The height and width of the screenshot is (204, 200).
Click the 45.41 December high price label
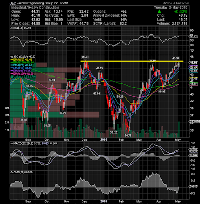pos(85,57)
